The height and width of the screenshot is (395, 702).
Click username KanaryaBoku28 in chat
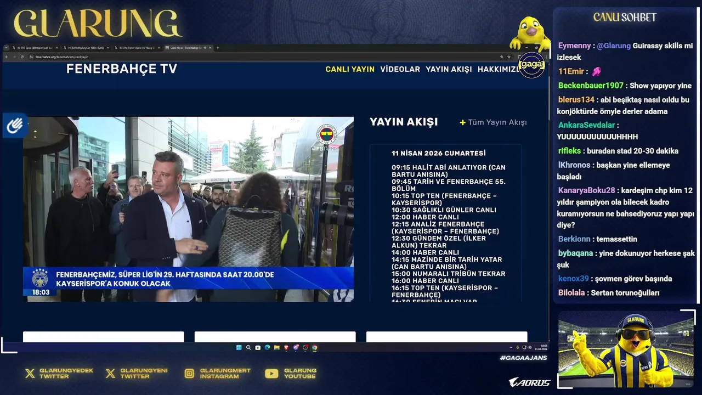(x=586, y=190)
